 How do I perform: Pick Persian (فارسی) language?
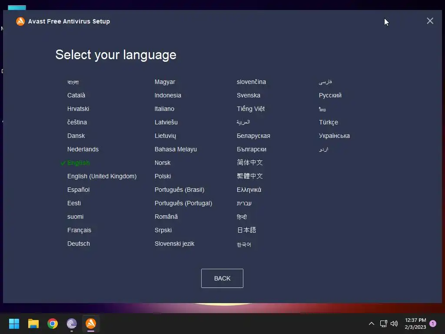(x=325, y=82)
